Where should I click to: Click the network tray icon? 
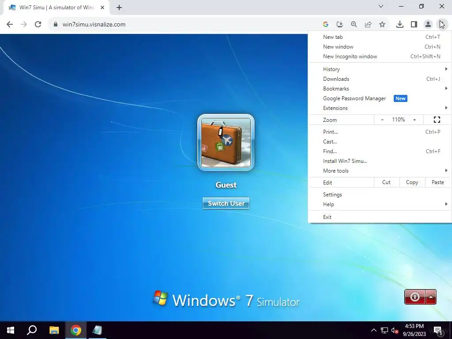click(x=384, y=330)
